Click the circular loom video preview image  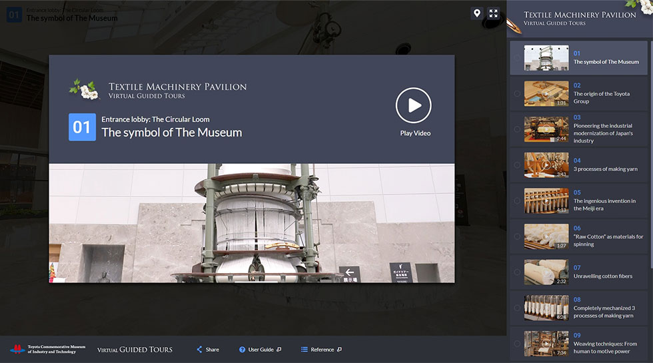[x=252, y=223]
